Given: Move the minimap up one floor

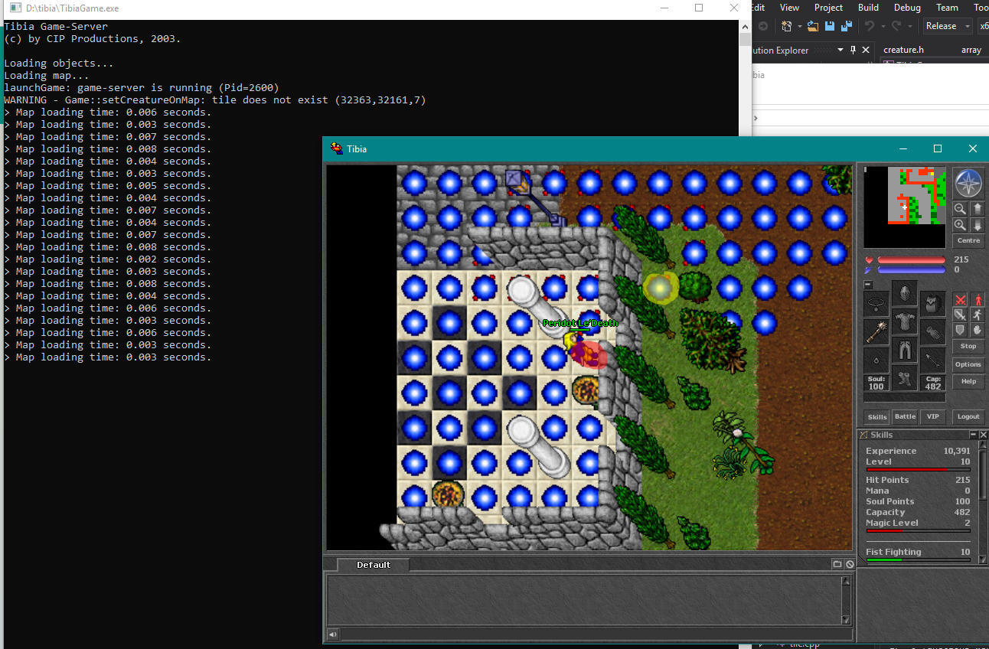Looking at the screenshot, I should tap(978, 208).
